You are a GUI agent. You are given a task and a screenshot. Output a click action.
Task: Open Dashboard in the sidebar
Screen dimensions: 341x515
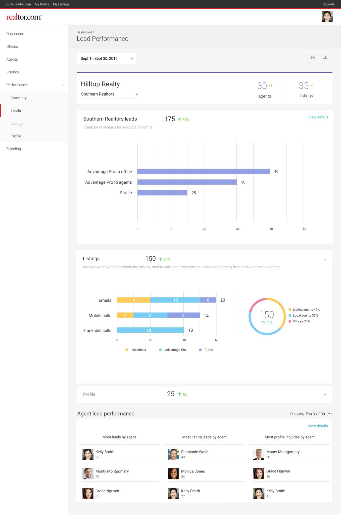pos(15,34)
